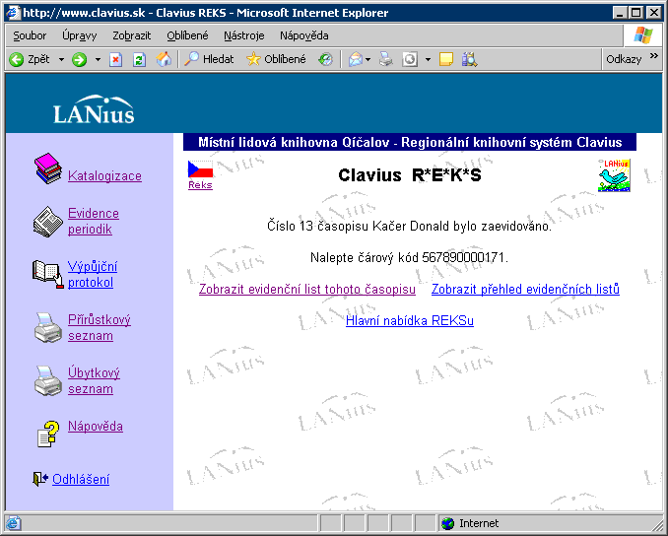This screenshot has height=536, width=668.
Task: Follow the Úbytkový seznam link
Action: click(x=94, y=381)
